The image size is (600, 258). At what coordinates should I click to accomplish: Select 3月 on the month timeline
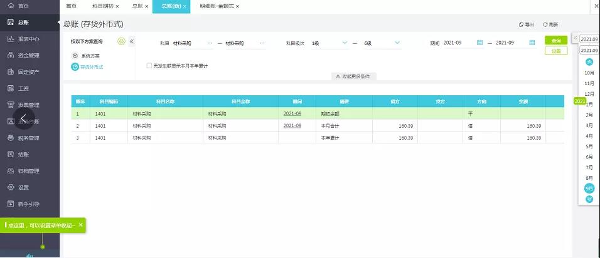[x=589, y=125]
